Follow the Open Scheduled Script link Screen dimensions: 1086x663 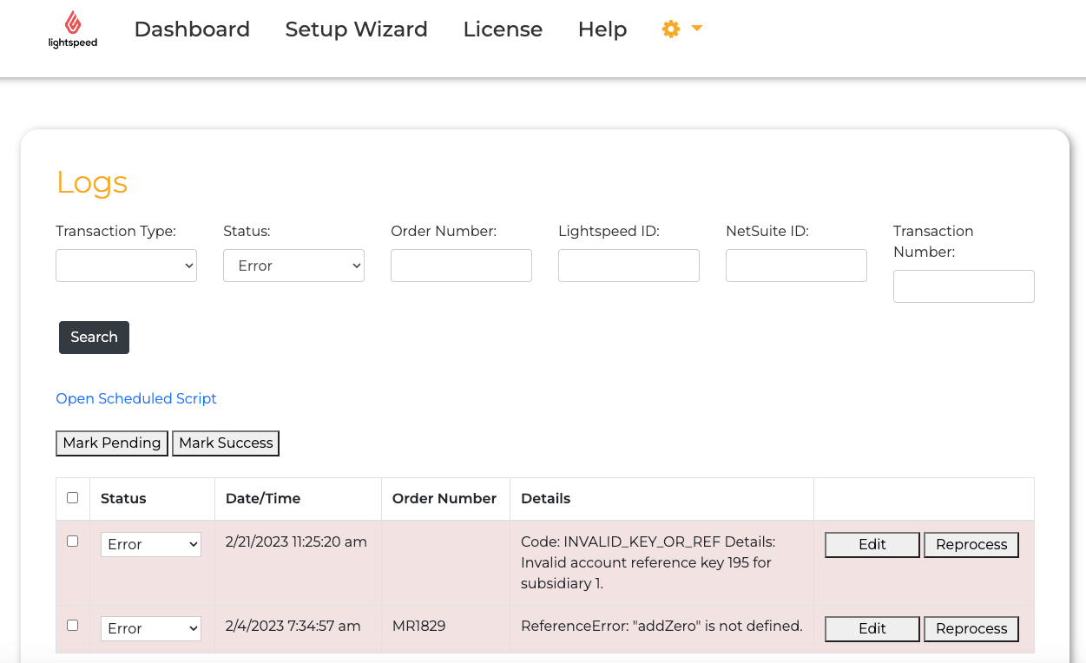pos(136,398)
